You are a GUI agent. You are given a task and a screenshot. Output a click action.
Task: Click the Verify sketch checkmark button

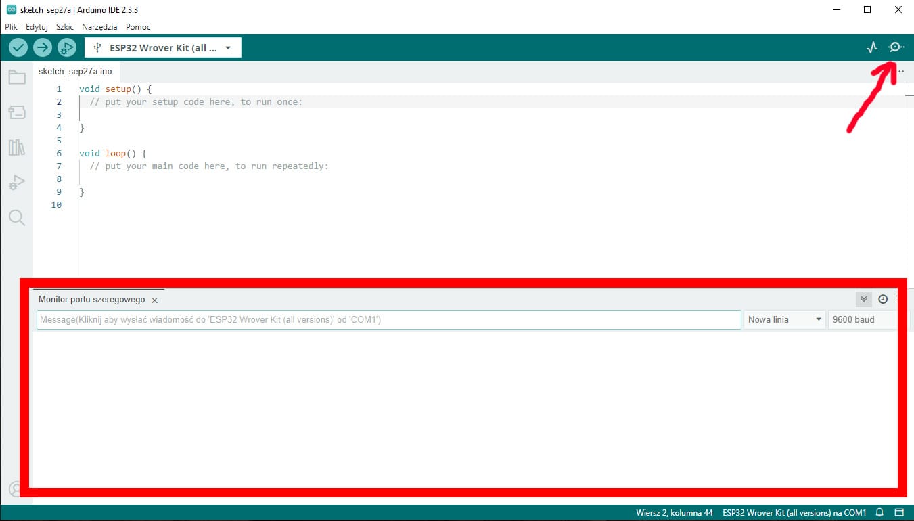click(x=18, y=47)
